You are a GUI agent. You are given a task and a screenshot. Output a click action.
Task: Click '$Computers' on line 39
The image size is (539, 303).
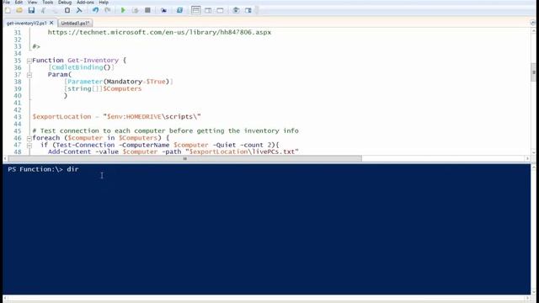122,88
